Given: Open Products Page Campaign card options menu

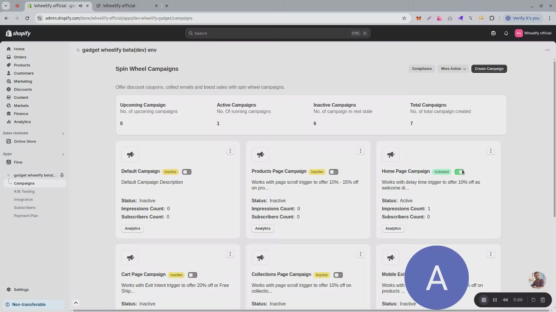Looking at the screenshot, I should [361, 151].
